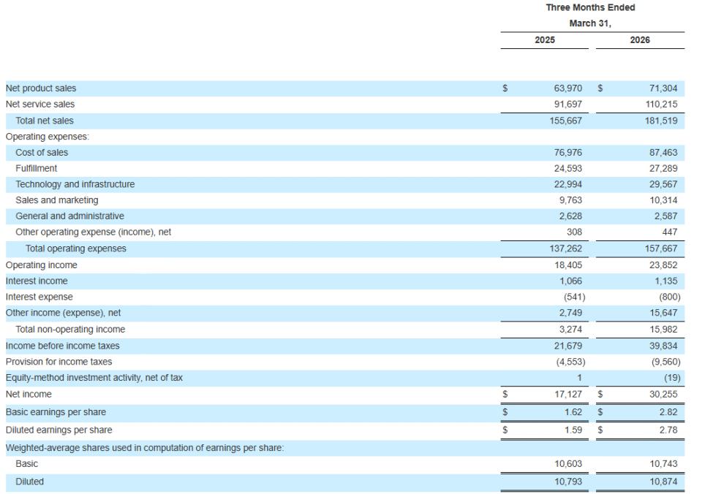Click the "Sales and marketing" label

pos(57,200)
